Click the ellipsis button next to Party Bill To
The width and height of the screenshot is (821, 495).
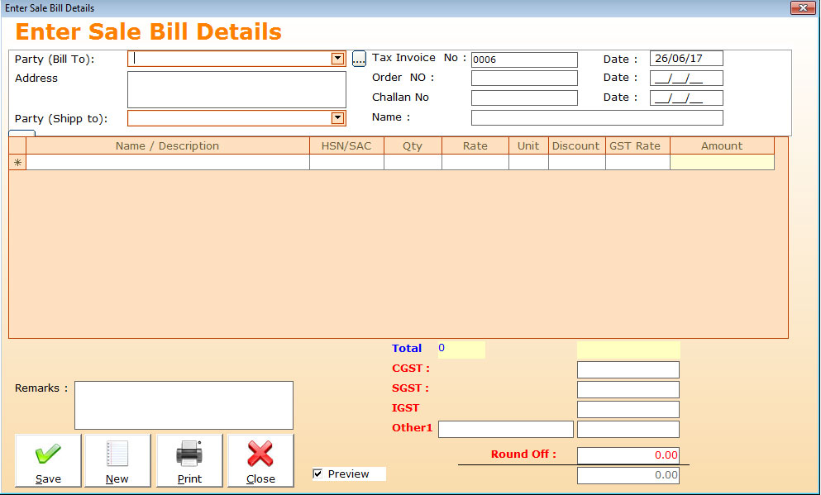click(359, 59)
